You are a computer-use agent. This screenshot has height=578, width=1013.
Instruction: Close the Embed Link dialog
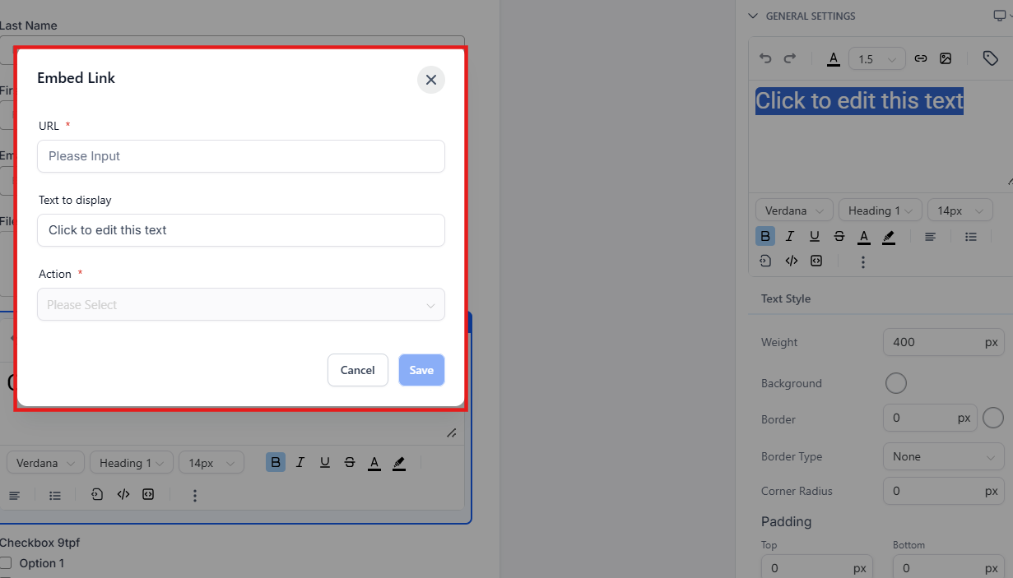tap(431, 80)
